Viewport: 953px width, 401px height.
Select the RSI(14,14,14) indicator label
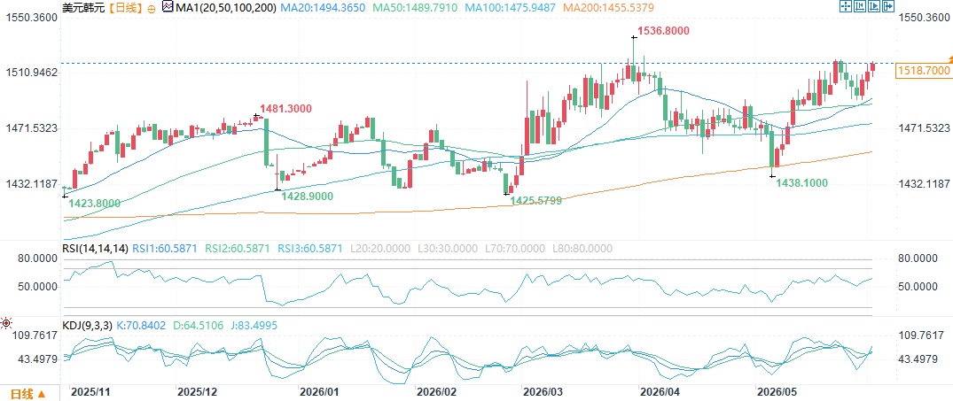[x=96, y=248]
